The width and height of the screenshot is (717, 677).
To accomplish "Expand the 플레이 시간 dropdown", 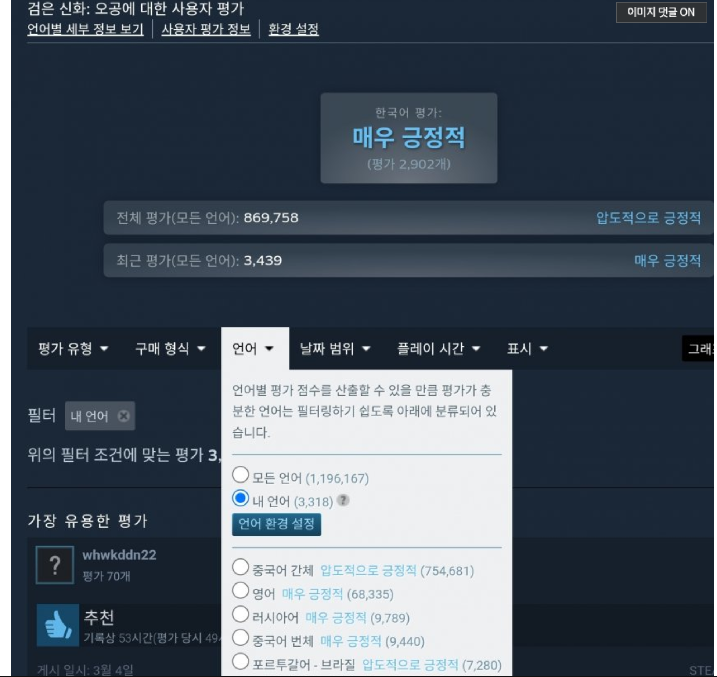I will pos(439,348).
